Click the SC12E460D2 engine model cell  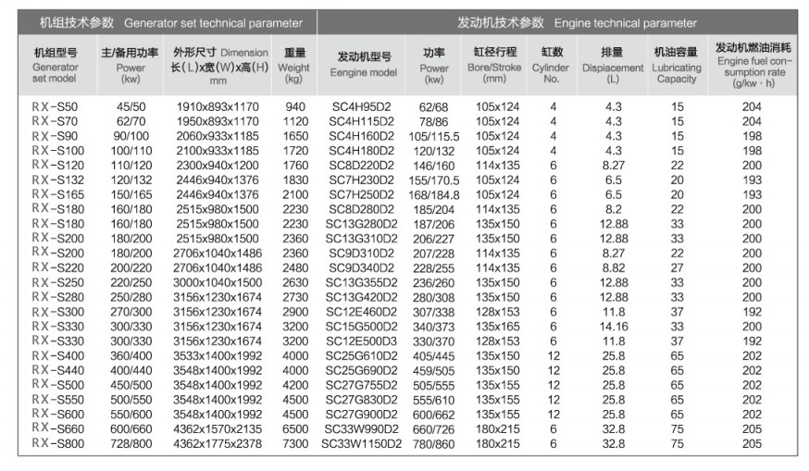pos(361,312)
